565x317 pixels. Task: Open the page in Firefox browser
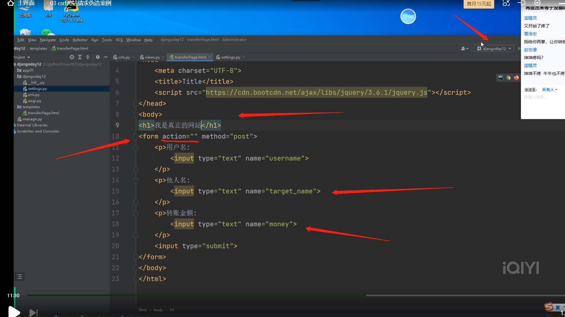tap(516, 78)
